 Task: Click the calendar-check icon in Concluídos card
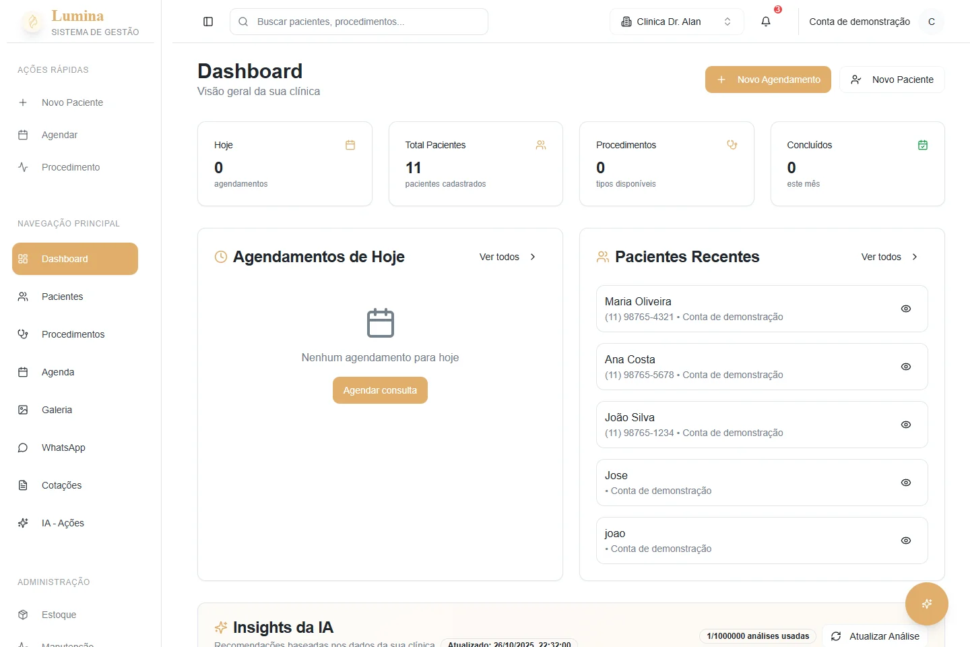tap(923, 145)
